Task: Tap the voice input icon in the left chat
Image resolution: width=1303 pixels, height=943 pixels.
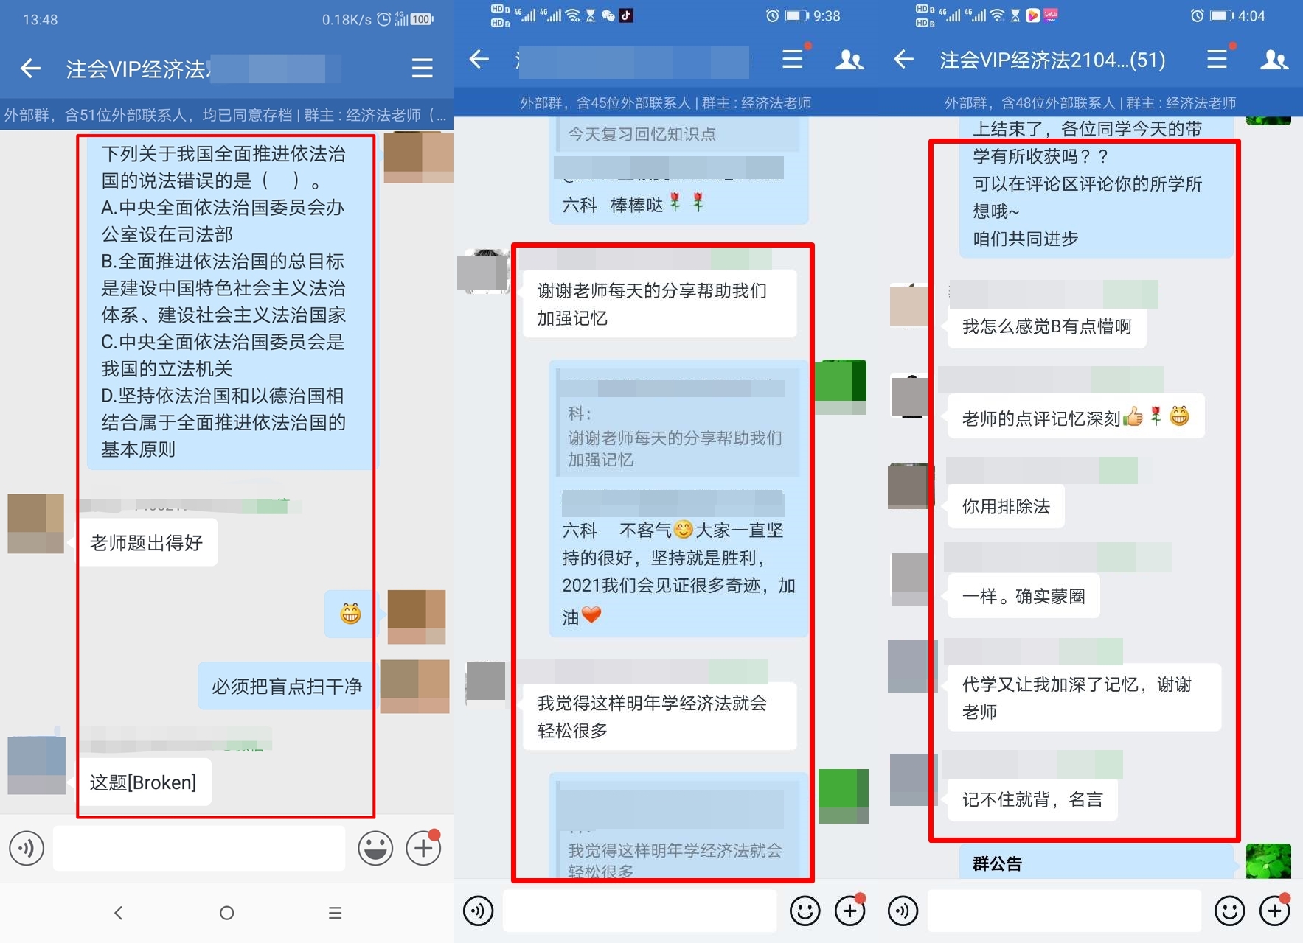Action: coord(27,848)
